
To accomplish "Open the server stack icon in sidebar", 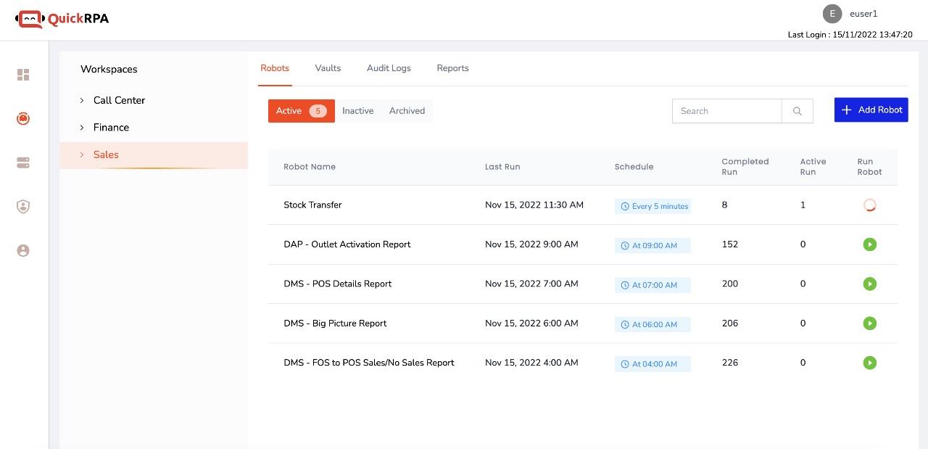I will (23, 162).
